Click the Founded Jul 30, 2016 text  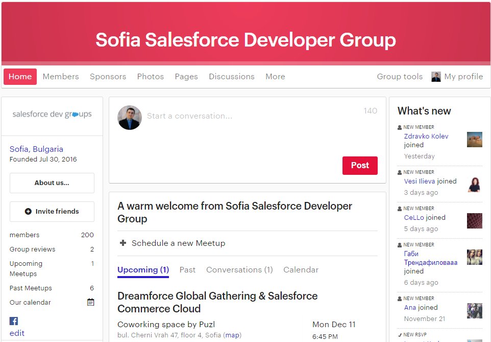[43, 159]
